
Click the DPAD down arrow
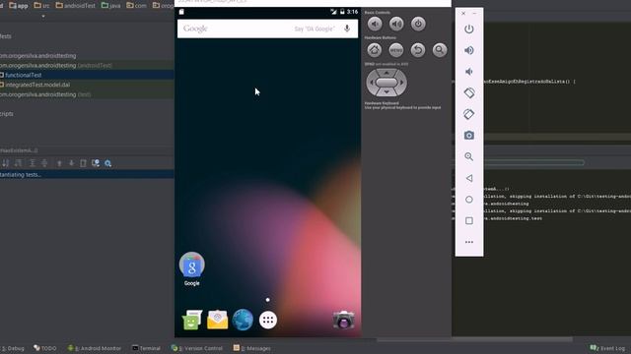[x=386, y=92]
